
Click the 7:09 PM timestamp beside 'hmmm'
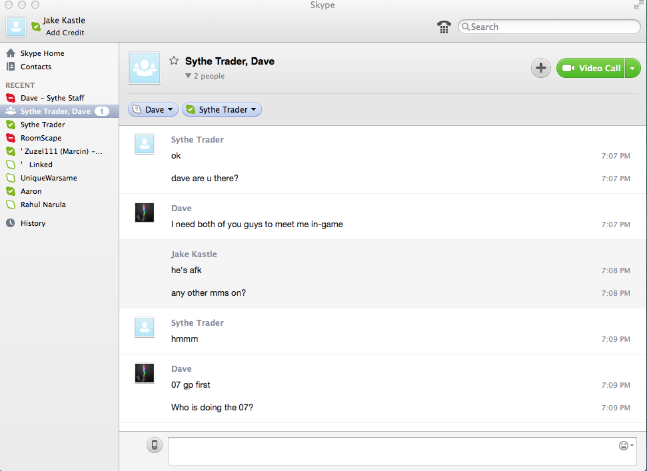pyautogui.click(x=616, y=339)
